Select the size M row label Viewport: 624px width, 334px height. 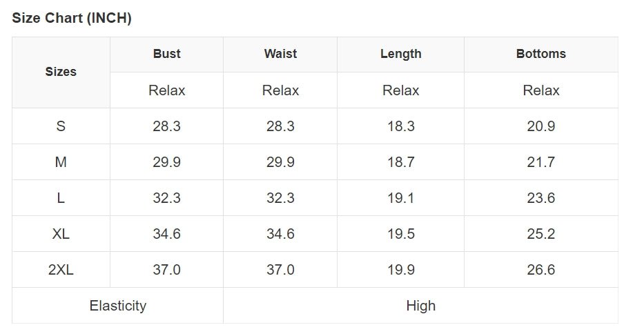(x=61, y=162)
